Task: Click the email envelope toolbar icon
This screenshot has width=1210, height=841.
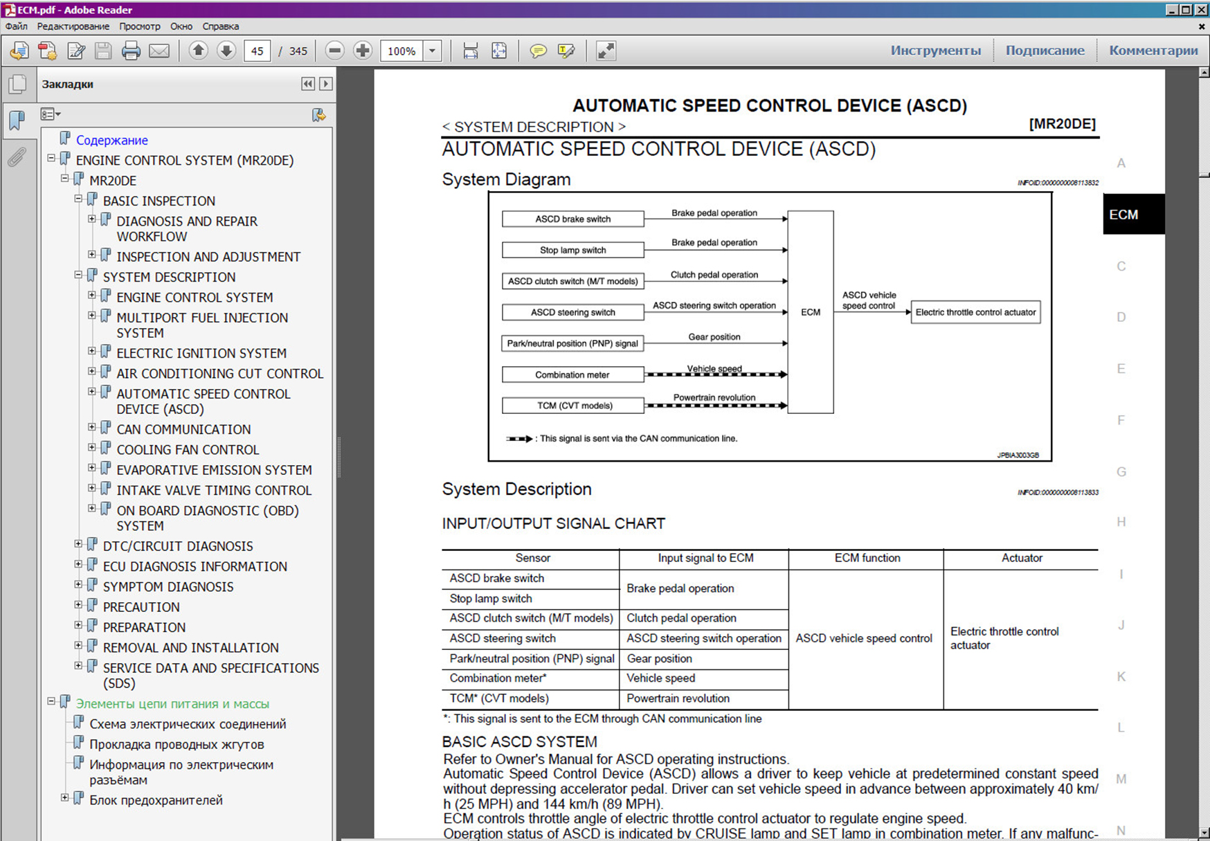Action: 159,51
